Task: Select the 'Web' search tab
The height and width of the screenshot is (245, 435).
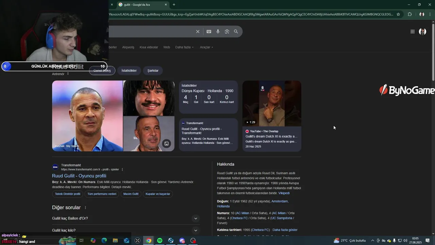Action: (x=167, y=47)
